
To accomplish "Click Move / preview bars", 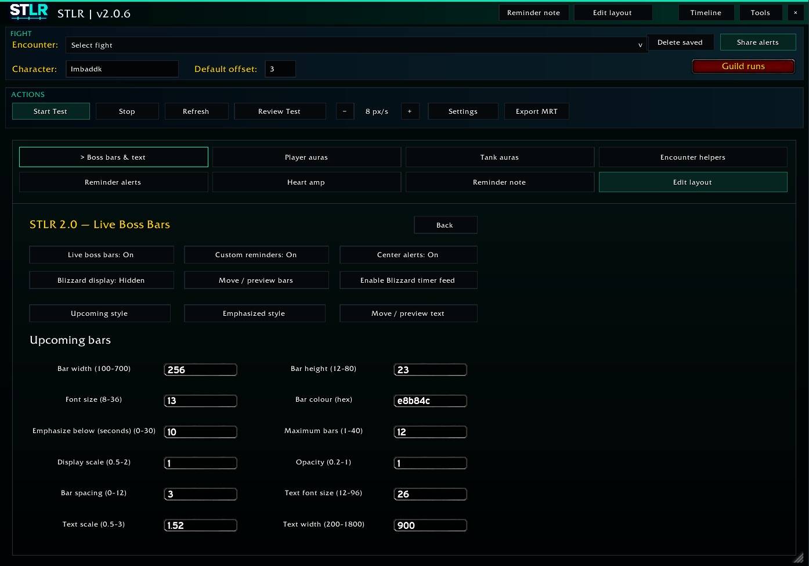I will coord(256,280).
